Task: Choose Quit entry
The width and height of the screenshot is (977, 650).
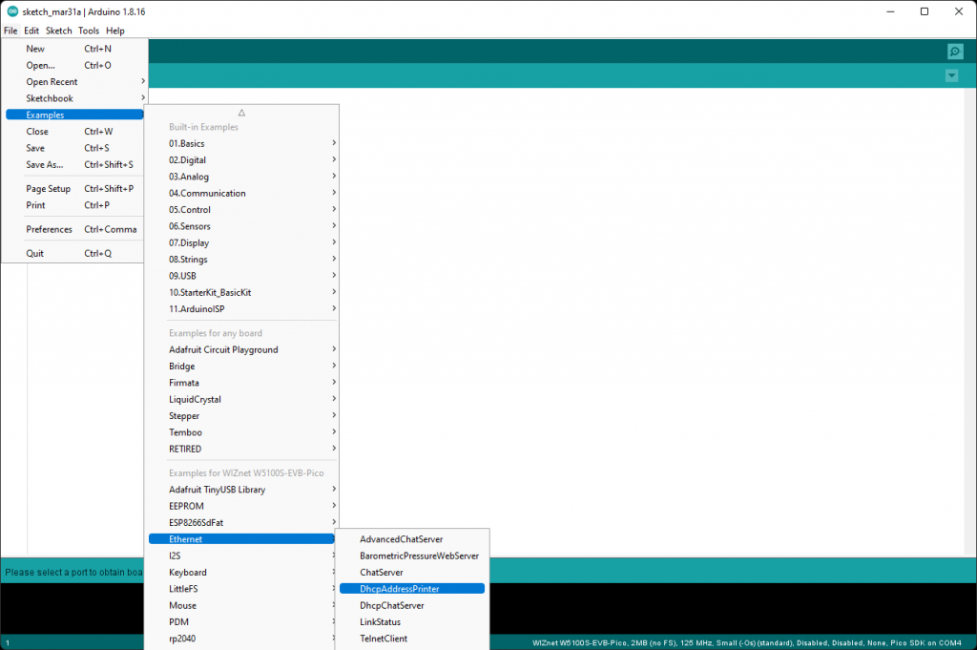Action: point(74,254)
